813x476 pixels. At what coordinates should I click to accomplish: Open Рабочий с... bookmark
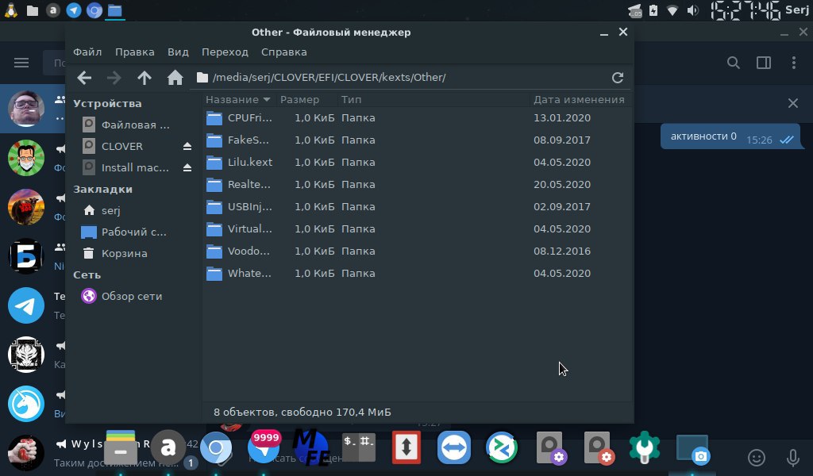click(x=125, y=232)
